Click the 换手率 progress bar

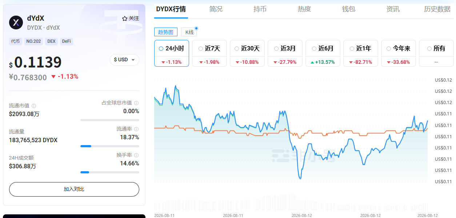click(x=110, y=172)
